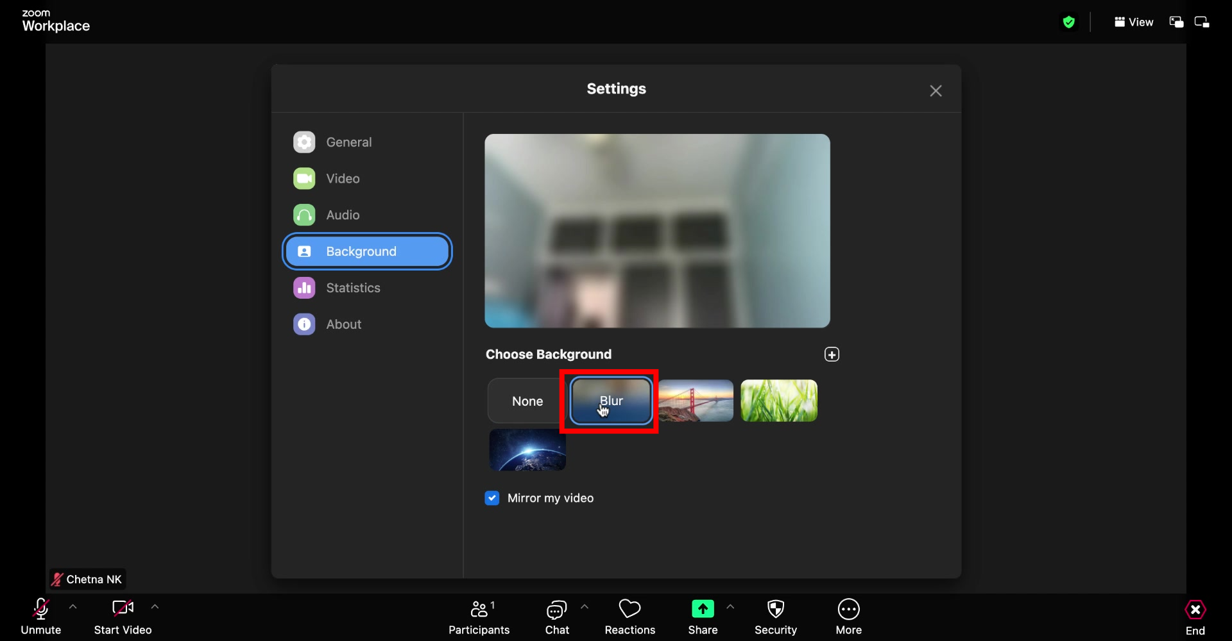Select the Background tab

click(366, 251)
